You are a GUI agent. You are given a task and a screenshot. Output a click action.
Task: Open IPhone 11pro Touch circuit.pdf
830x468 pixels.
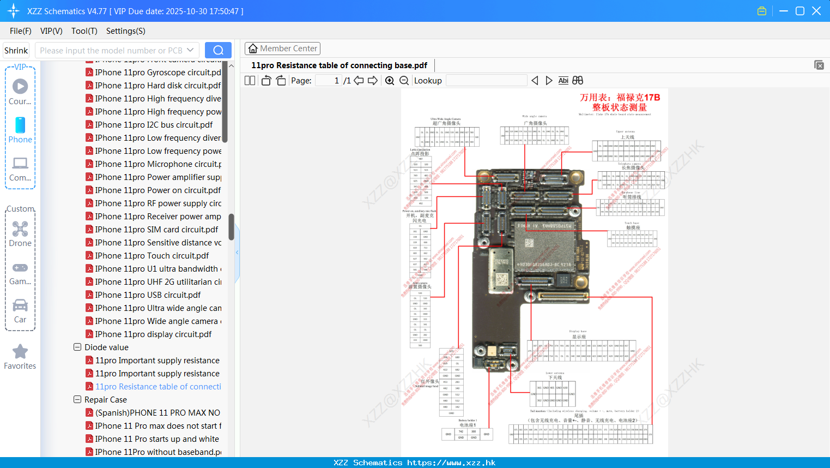(148, 255)
